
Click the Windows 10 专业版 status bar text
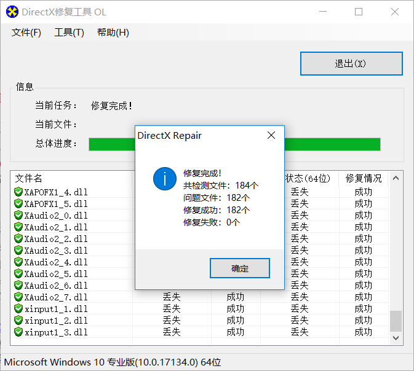tap(113, 362)
